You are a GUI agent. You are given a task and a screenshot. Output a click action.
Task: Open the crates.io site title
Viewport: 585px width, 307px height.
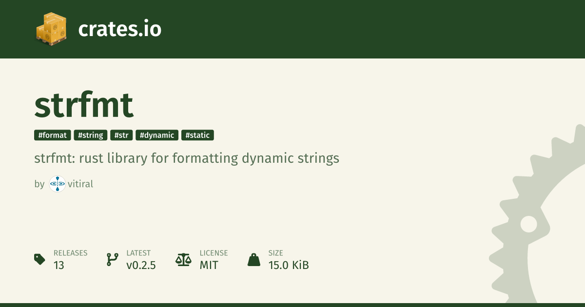[x=119, y=29]
